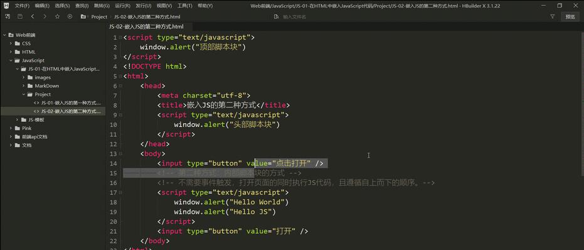This screenshot has height=250, width=584.
Task: Click the DOCTYPE keyword on line 4
Action: click(x=146, y=66)
